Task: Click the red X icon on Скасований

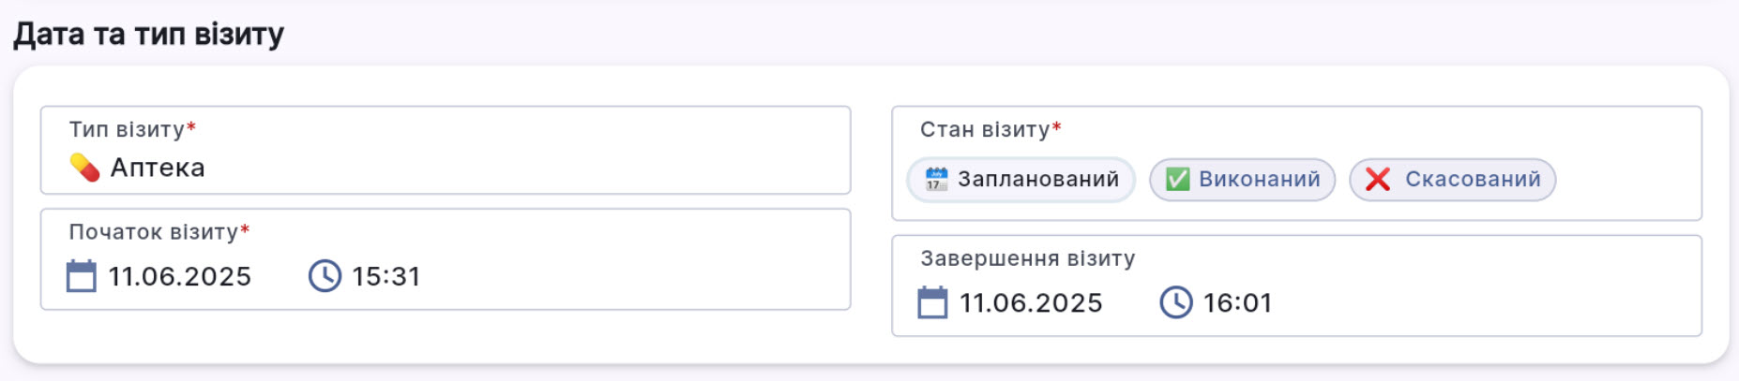Action: pos(1377,180)
